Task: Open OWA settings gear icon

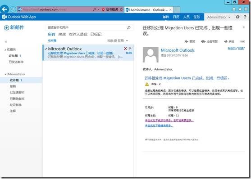Action: click(237, 17)
